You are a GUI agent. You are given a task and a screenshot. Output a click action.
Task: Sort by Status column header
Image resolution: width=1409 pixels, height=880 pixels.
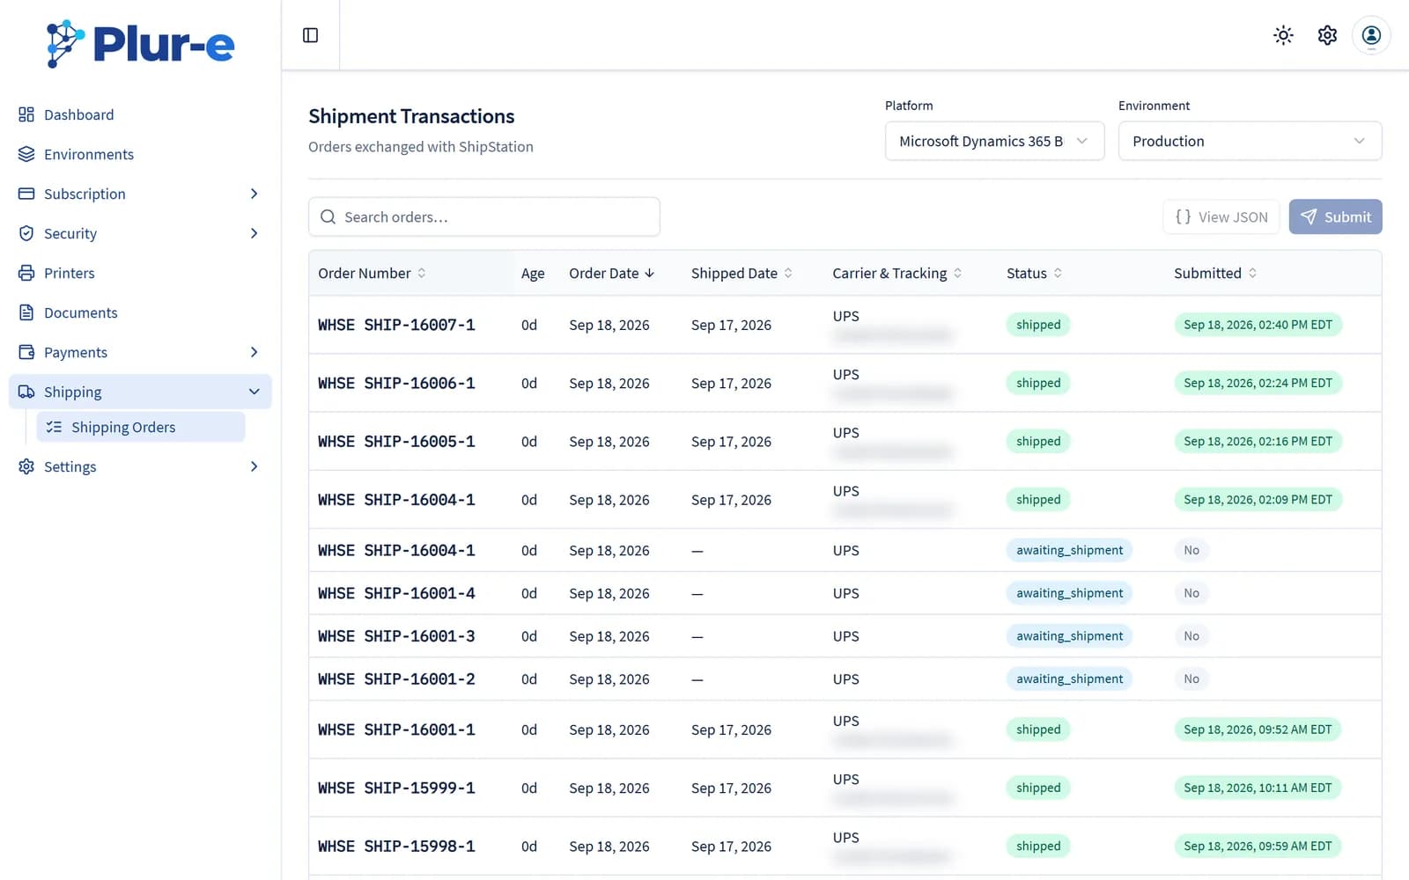1034,273
